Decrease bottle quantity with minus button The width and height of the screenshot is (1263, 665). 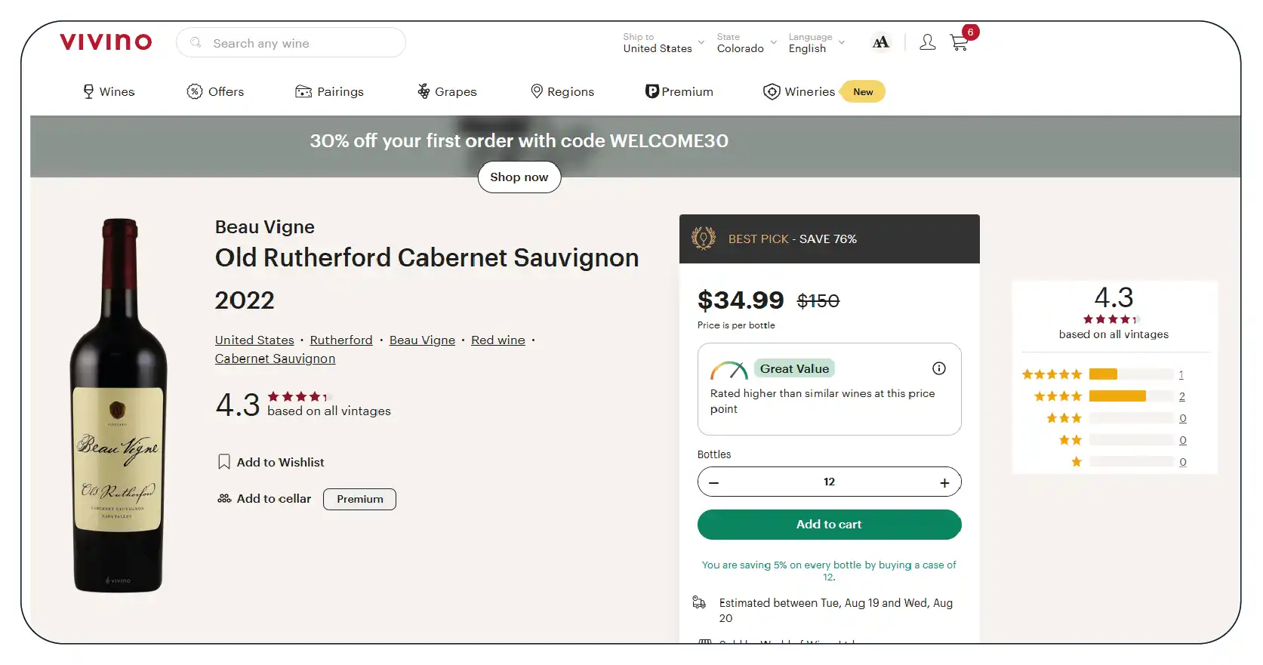pyautogui.click(x=714, y=482)
